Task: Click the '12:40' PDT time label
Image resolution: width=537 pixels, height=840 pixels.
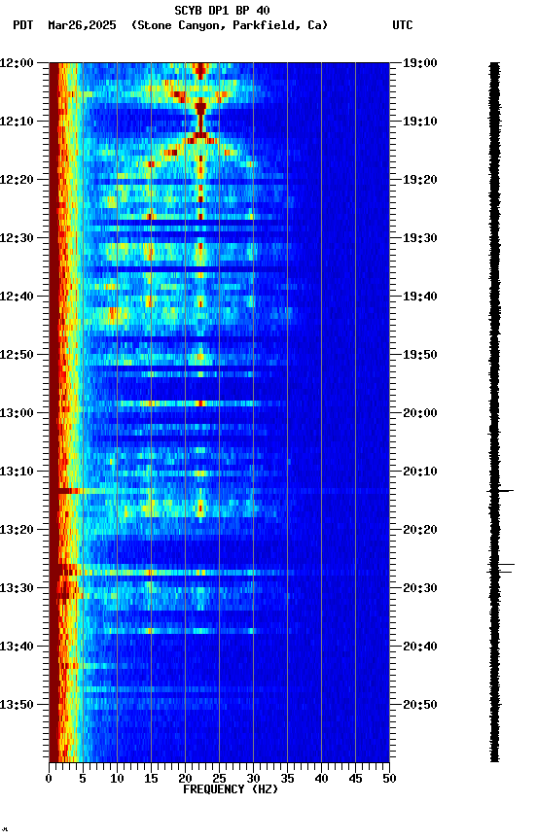Action: pos(17,297)
